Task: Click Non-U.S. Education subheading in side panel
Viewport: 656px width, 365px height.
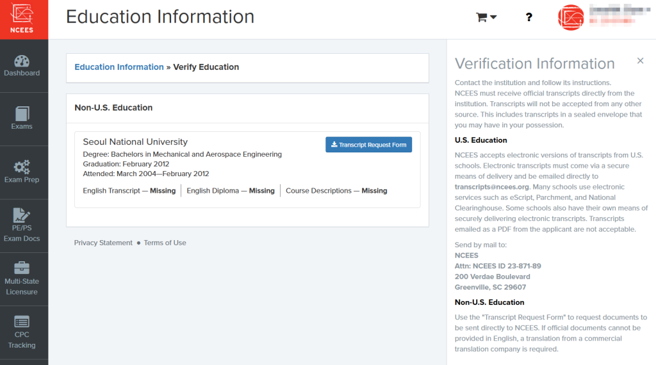Action: (489, 302)
